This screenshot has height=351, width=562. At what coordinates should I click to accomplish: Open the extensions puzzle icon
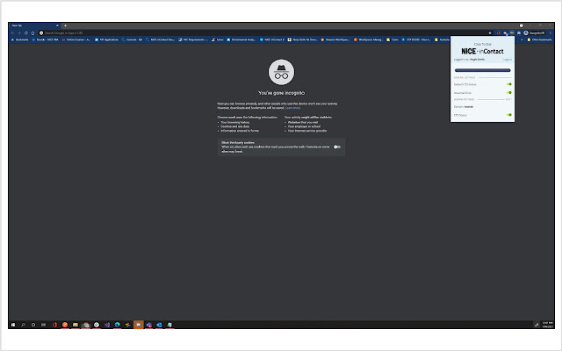519,33
